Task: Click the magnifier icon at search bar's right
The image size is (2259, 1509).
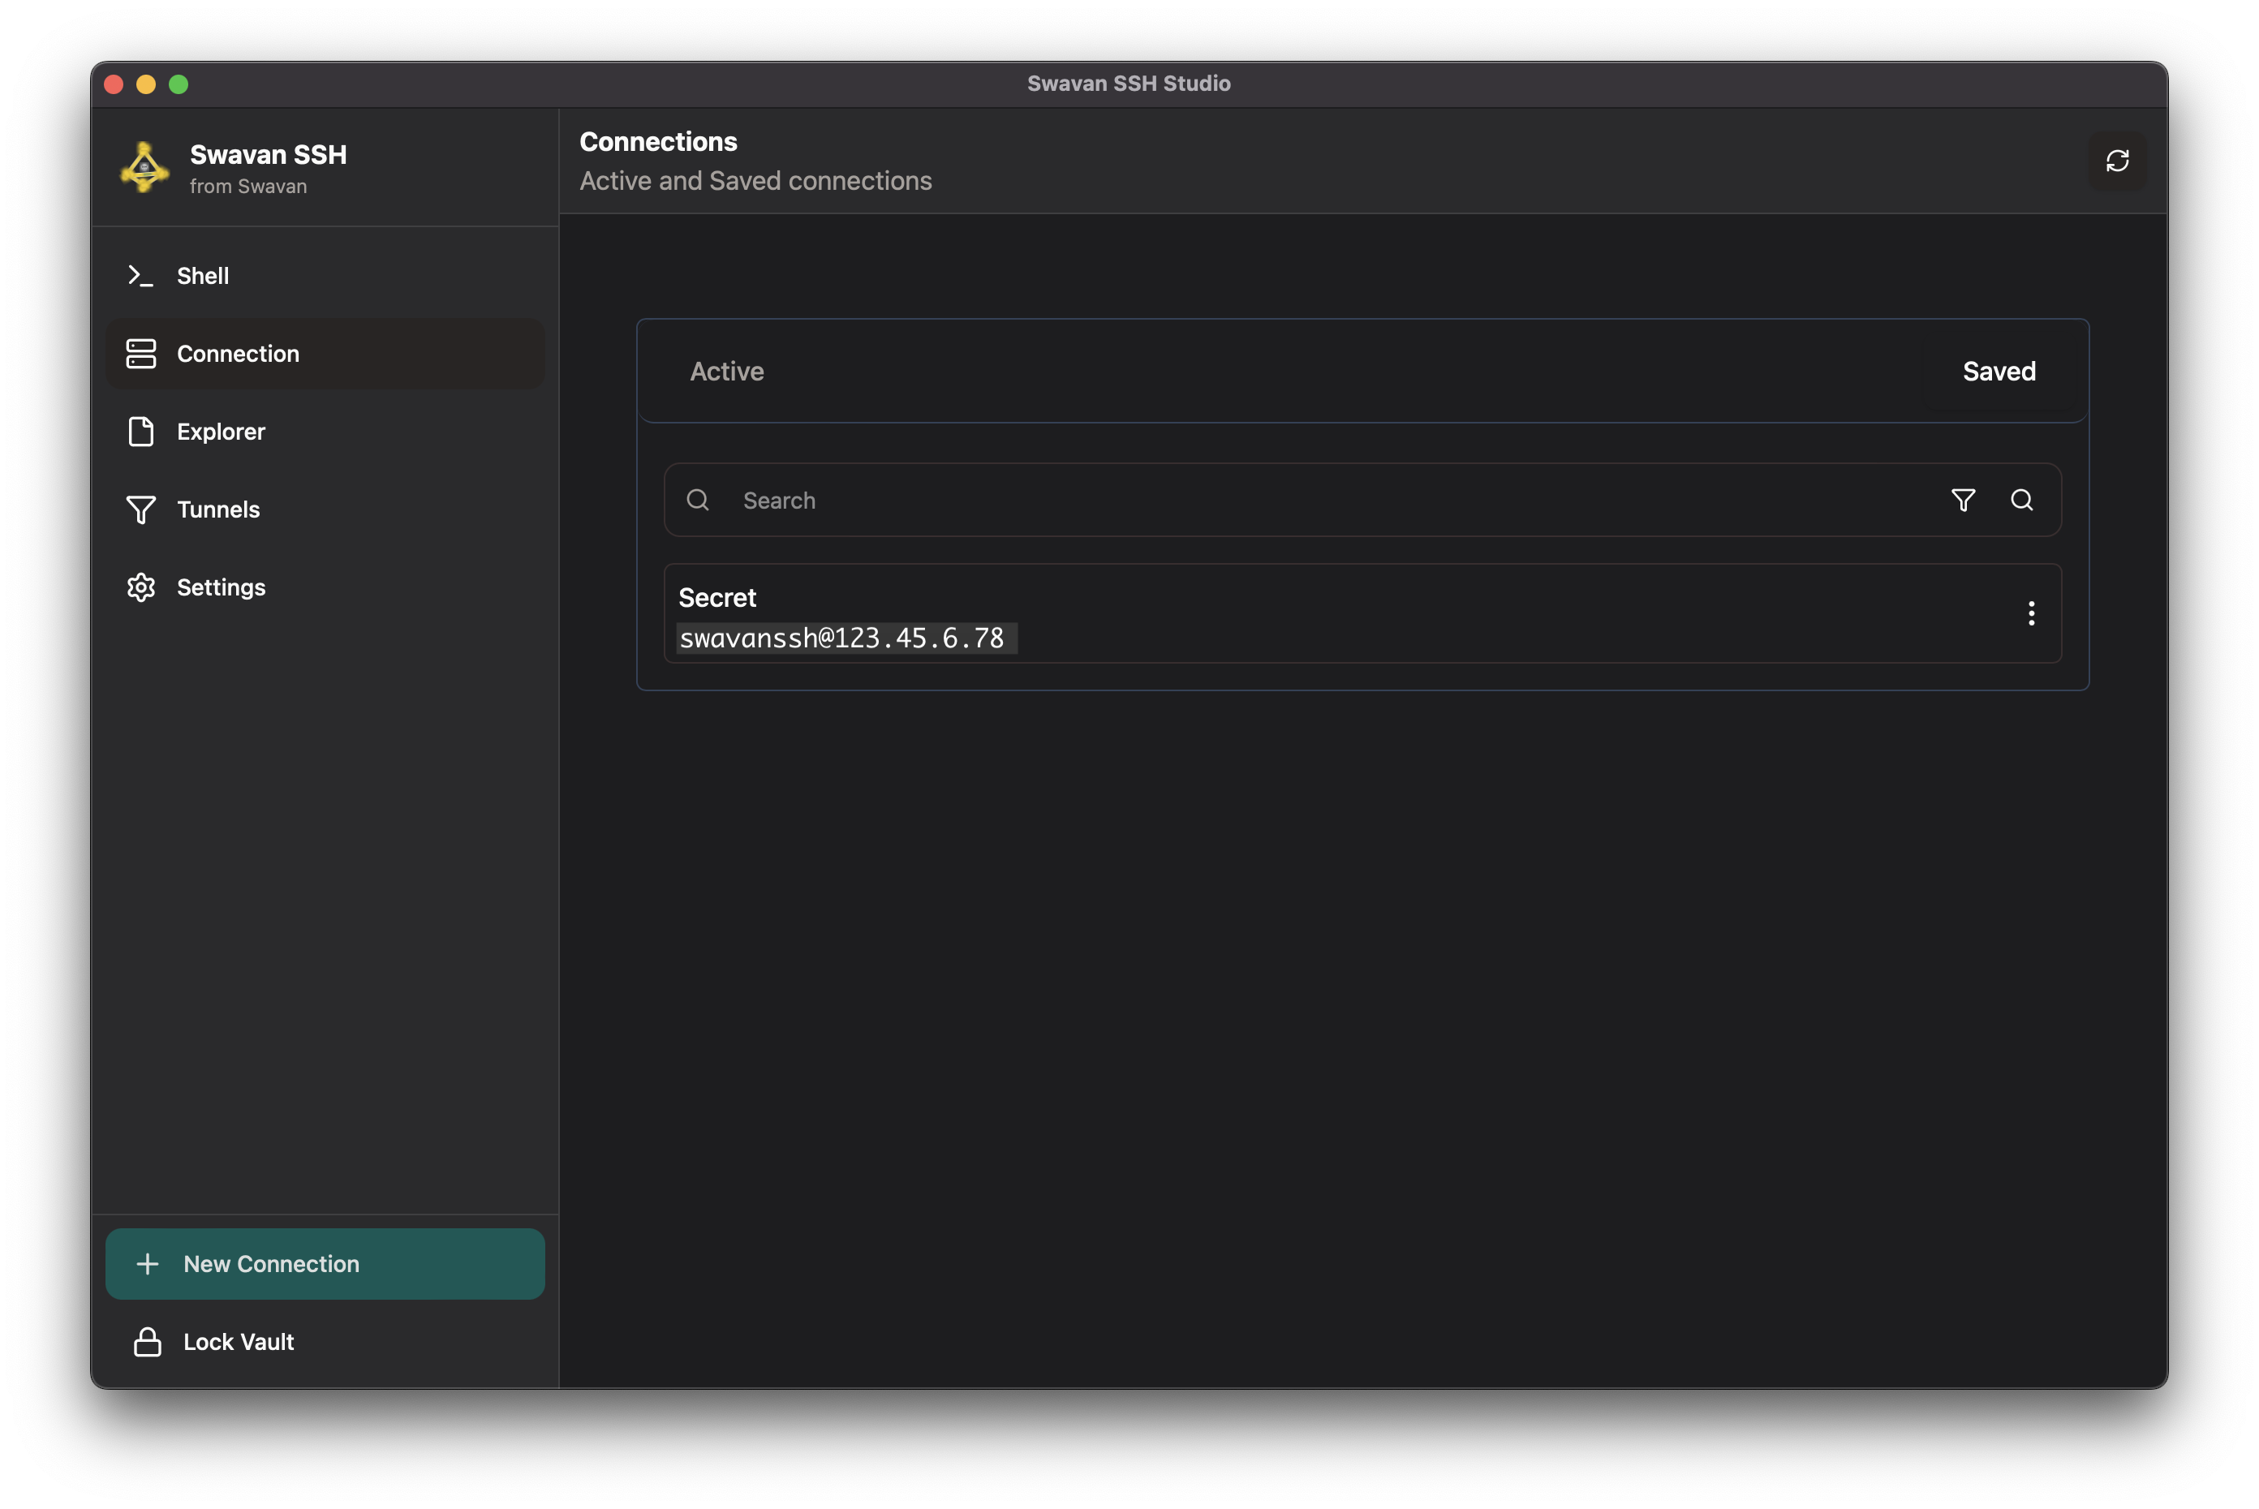Action: click(x=2022, y=500)
